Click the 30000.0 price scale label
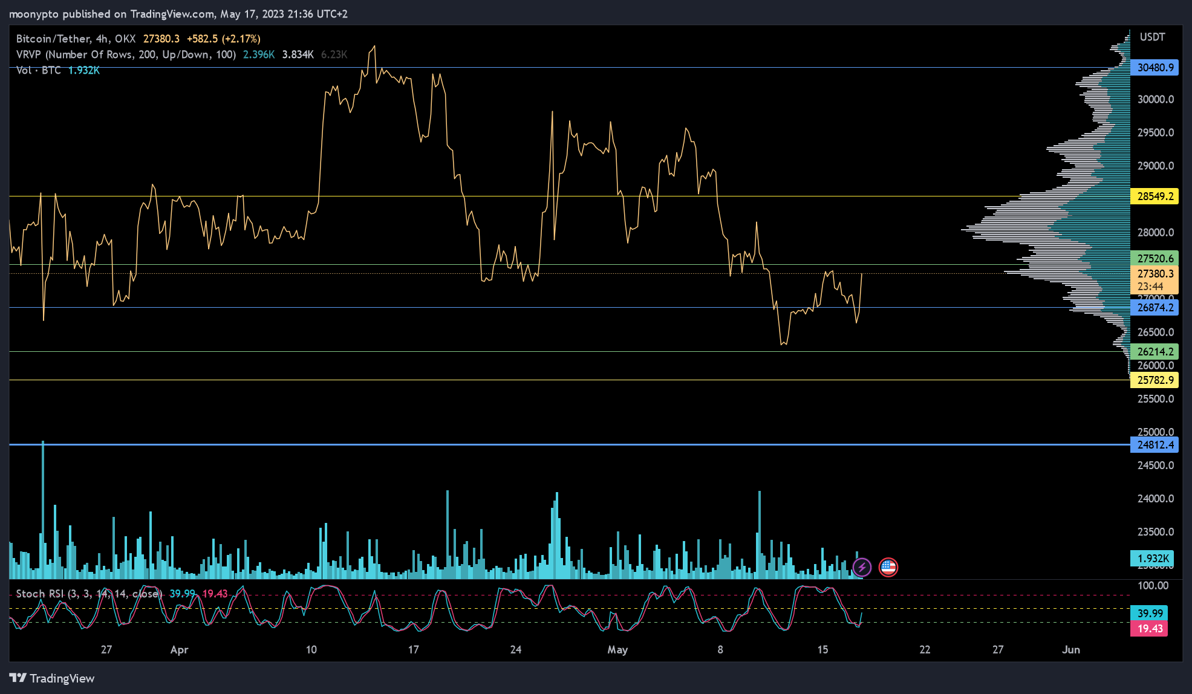The width and height of the screenshot is (1192, 694). pyautogui.click(x=1156, y=99)
